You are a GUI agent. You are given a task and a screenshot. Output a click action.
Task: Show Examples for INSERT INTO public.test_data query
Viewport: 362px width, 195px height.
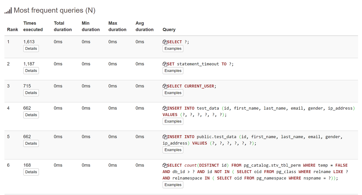point(173,150)
